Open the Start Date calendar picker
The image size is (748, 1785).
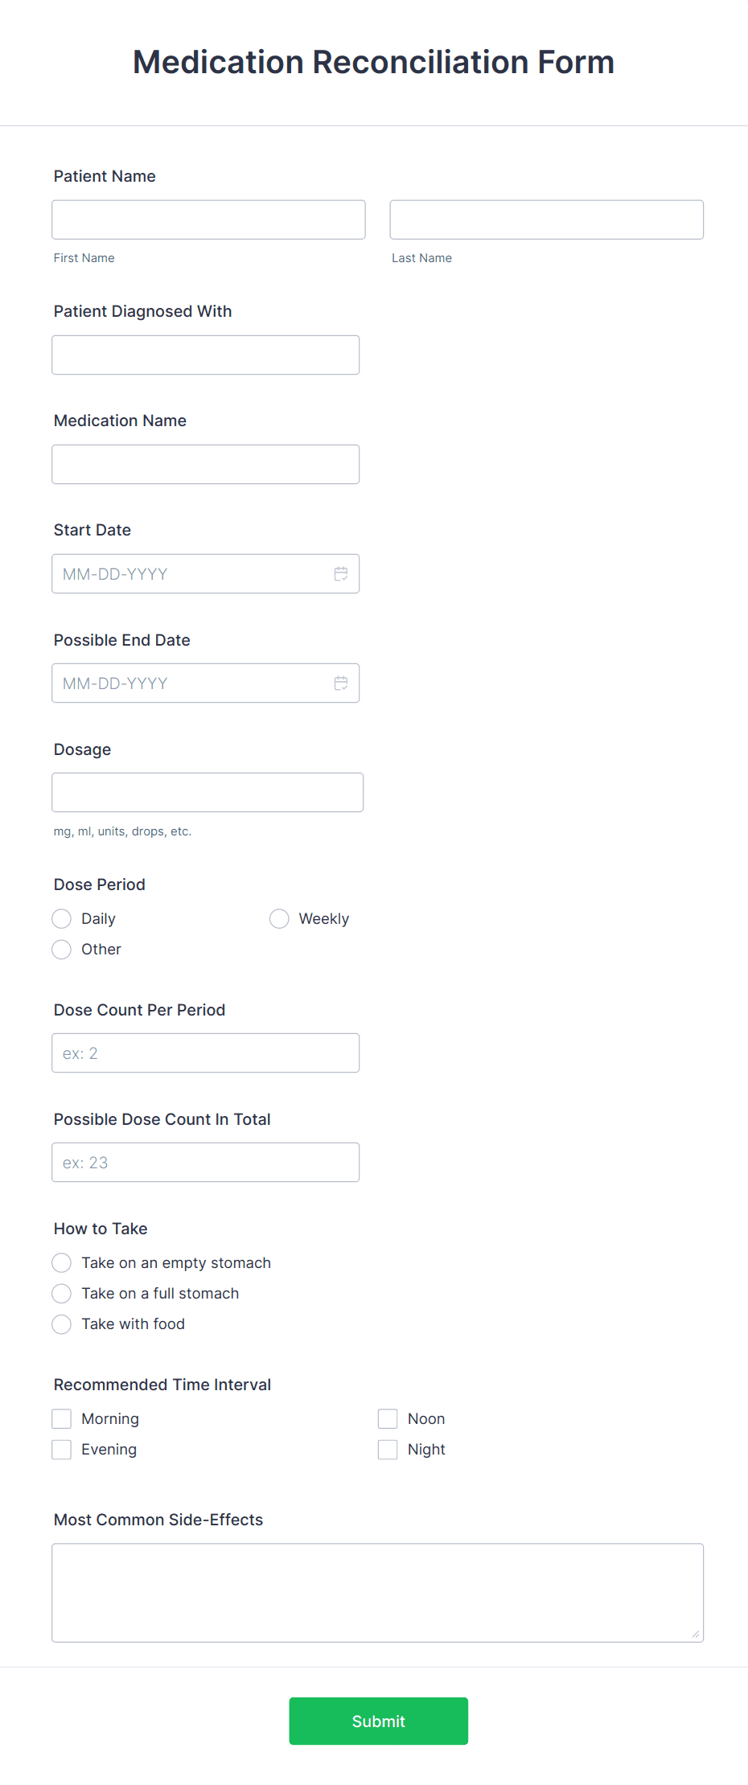tap(340, 573)
